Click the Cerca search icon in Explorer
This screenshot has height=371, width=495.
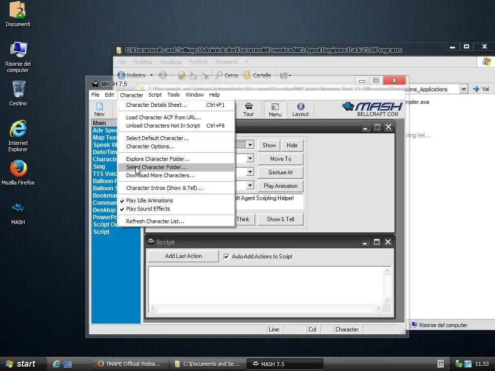(x=219, y=75)
